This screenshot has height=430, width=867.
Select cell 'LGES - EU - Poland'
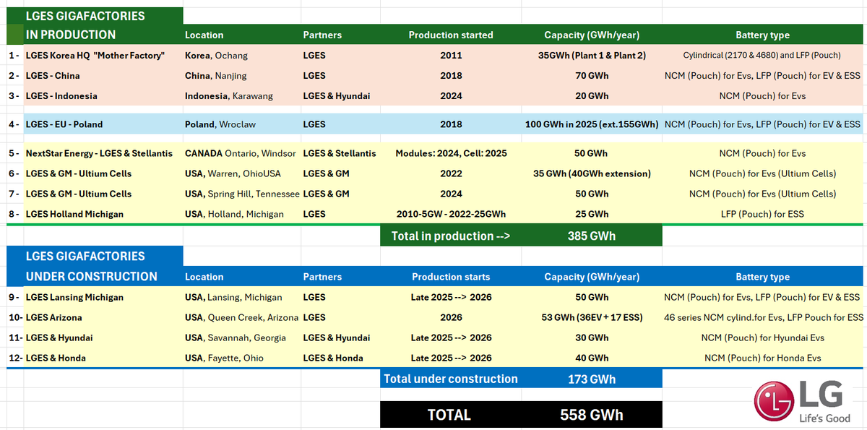[x=103, y=124]
